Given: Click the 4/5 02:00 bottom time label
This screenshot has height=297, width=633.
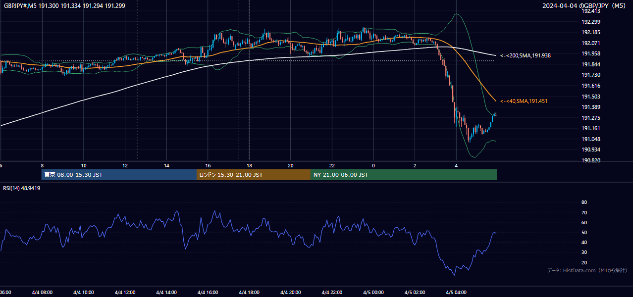Looking at the screenshot, I should point(415,293).
